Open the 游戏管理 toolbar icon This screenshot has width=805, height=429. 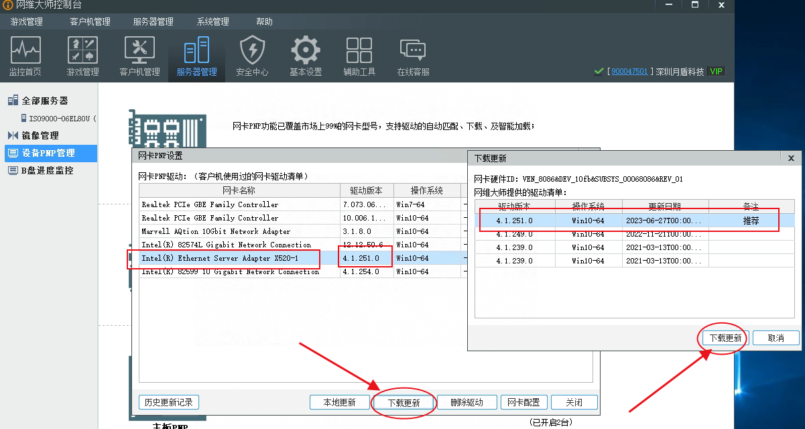[82, 56]
